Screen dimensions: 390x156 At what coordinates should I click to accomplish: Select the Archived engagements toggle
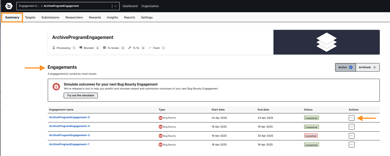[368, 67]
